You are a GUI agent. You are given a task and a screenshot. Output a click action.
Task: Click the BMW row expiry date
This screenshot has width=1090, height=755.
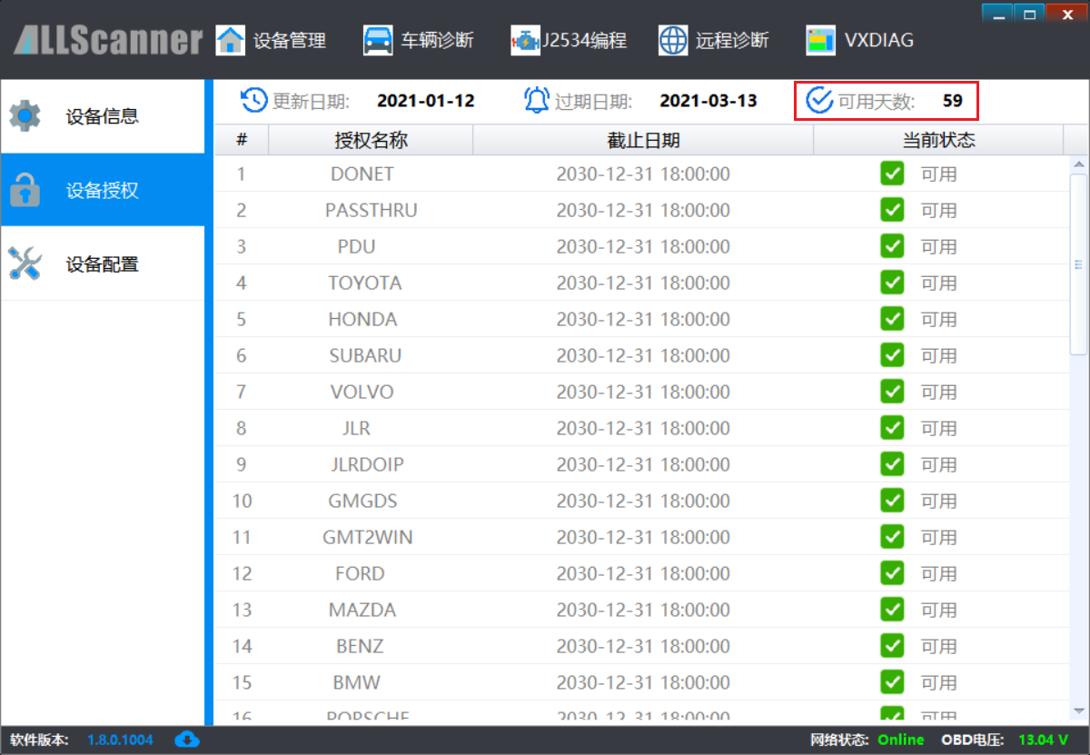click(x=643, y=682)
